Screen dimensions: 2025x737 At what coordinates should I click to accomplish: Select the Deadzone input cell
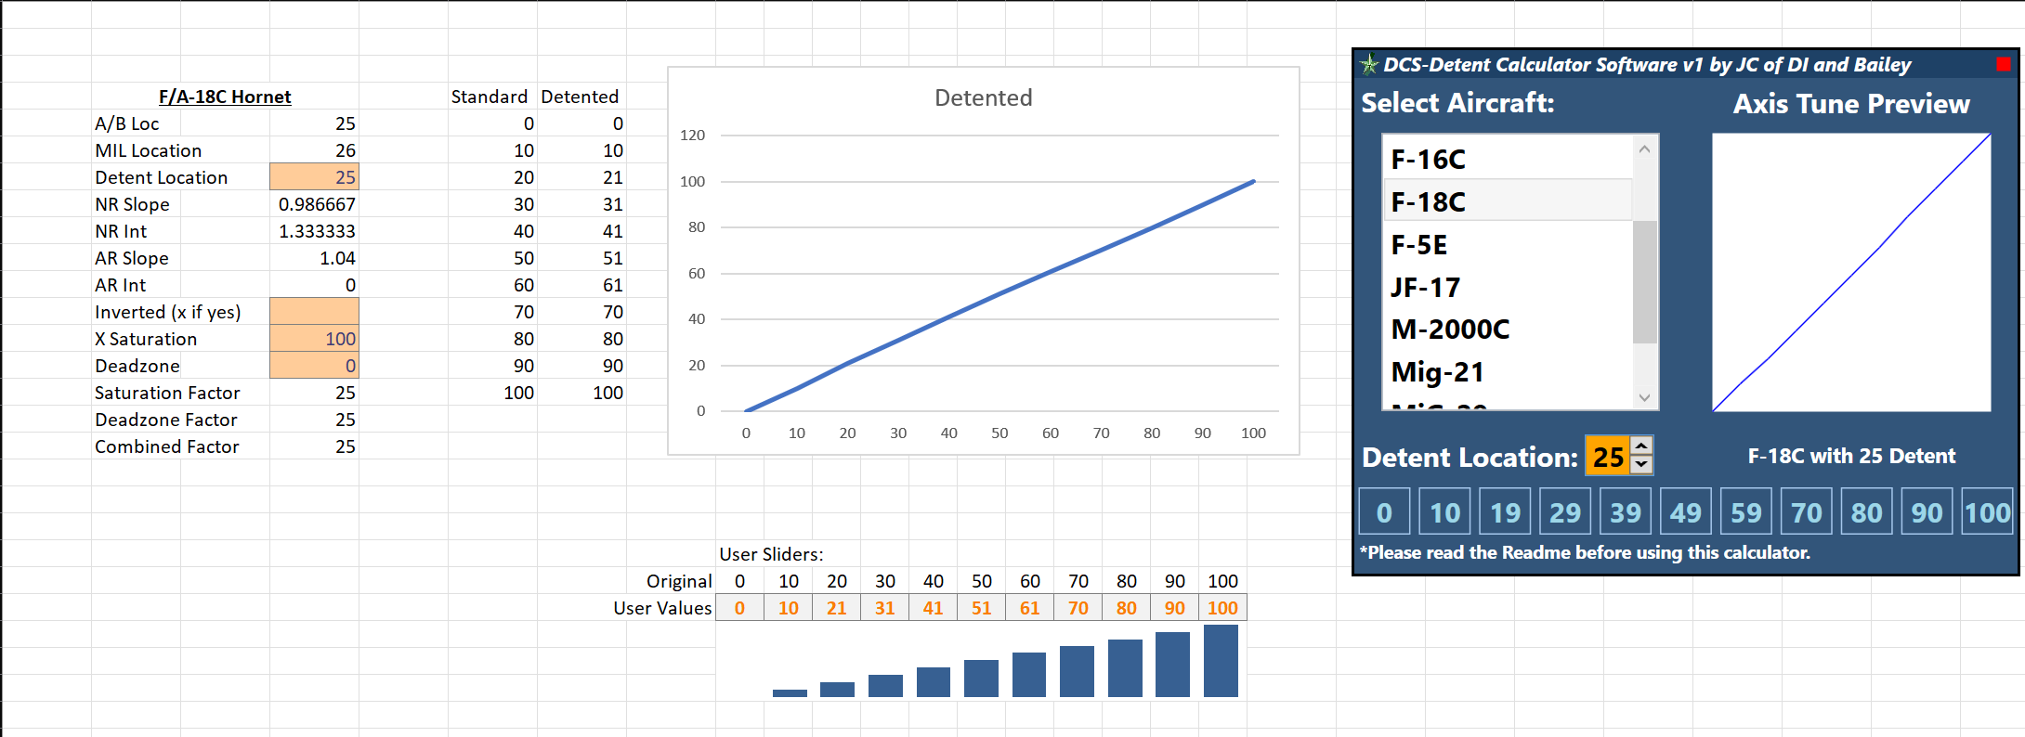314,365
